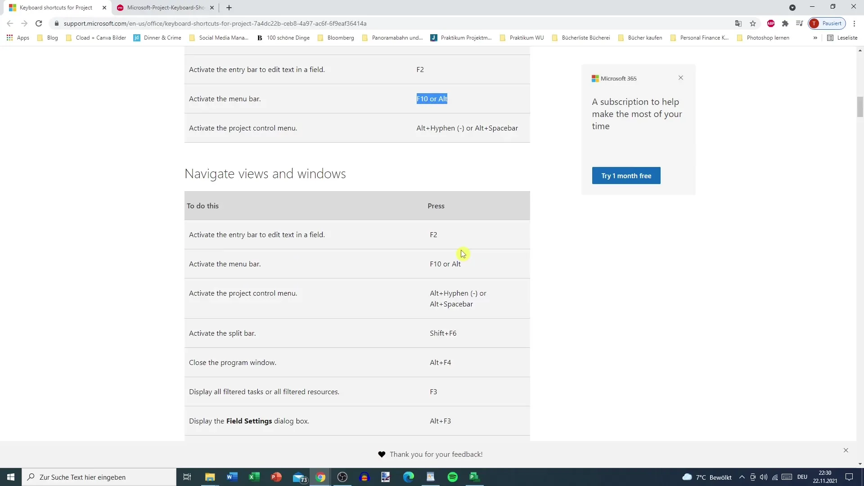Open PowerPoint from the taskbar
Viewport: 864px width, 486px height.
[x=276, y=477]
